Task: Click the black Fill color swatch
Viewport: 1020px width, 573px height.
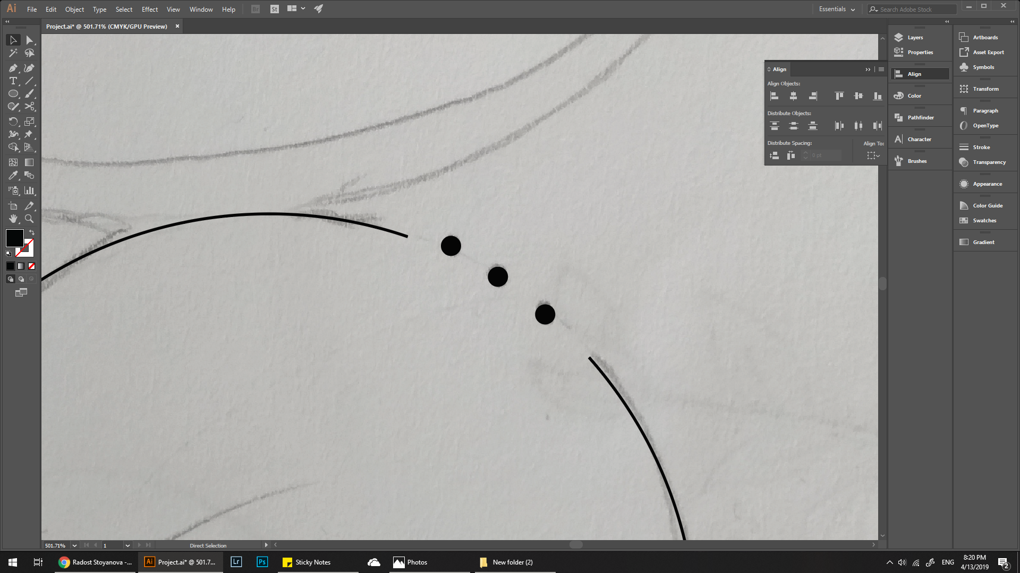Action: tap(14, 238)
